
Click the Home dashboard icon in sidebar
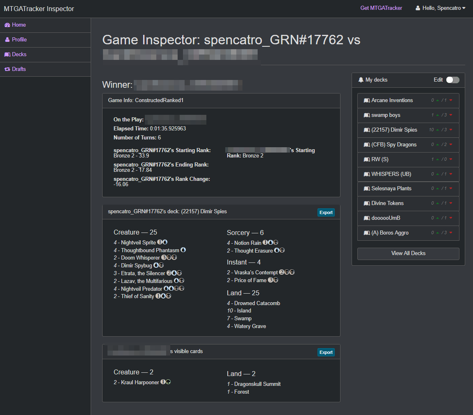tap(7, 25)
